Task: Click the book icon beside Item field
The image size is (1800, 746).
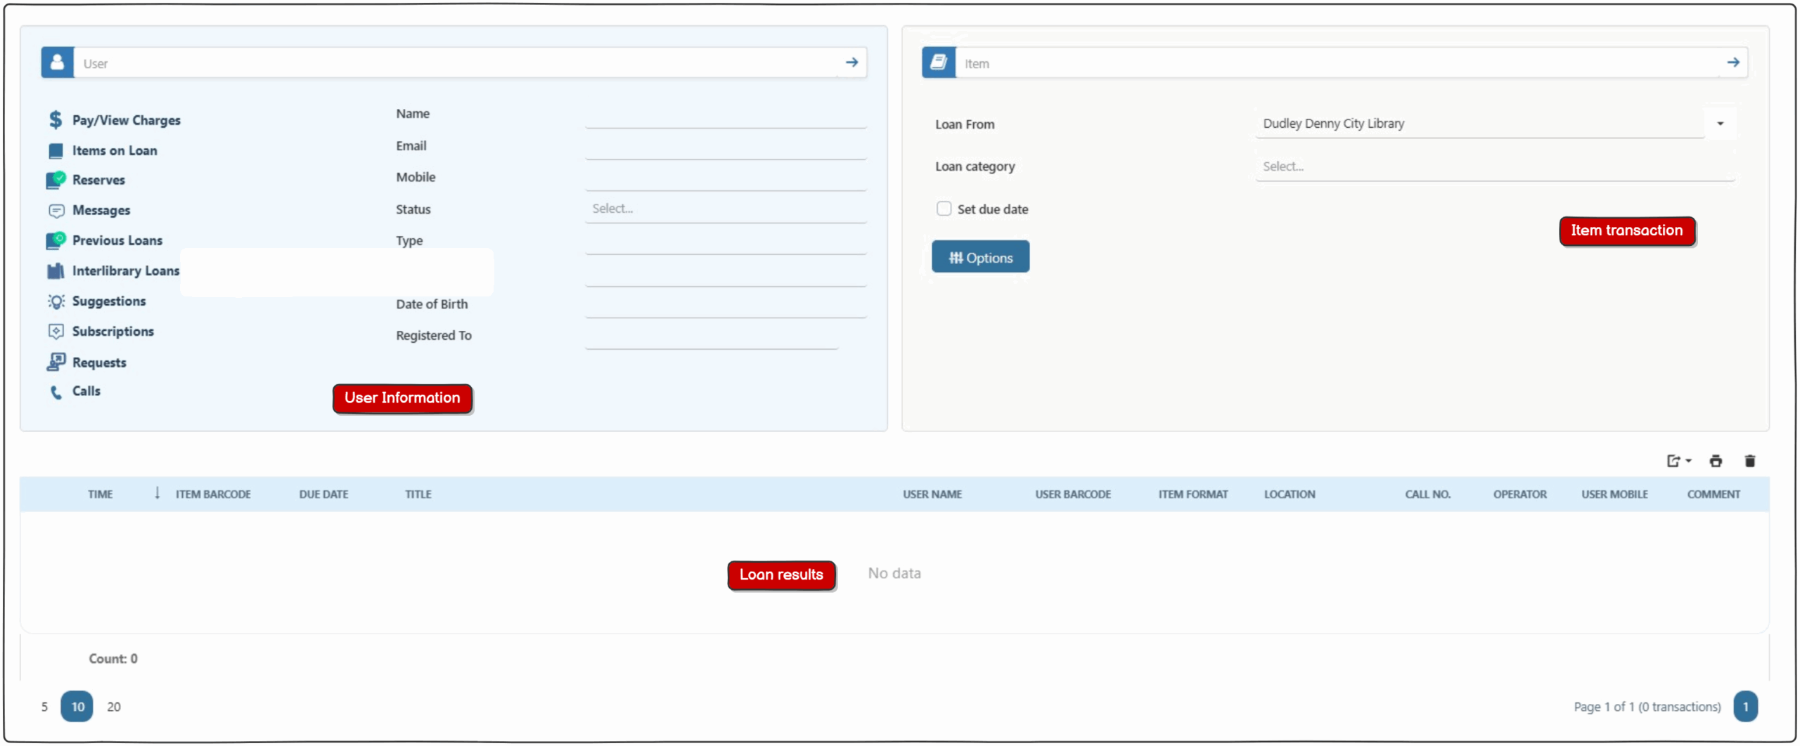Action: (938, 63)
